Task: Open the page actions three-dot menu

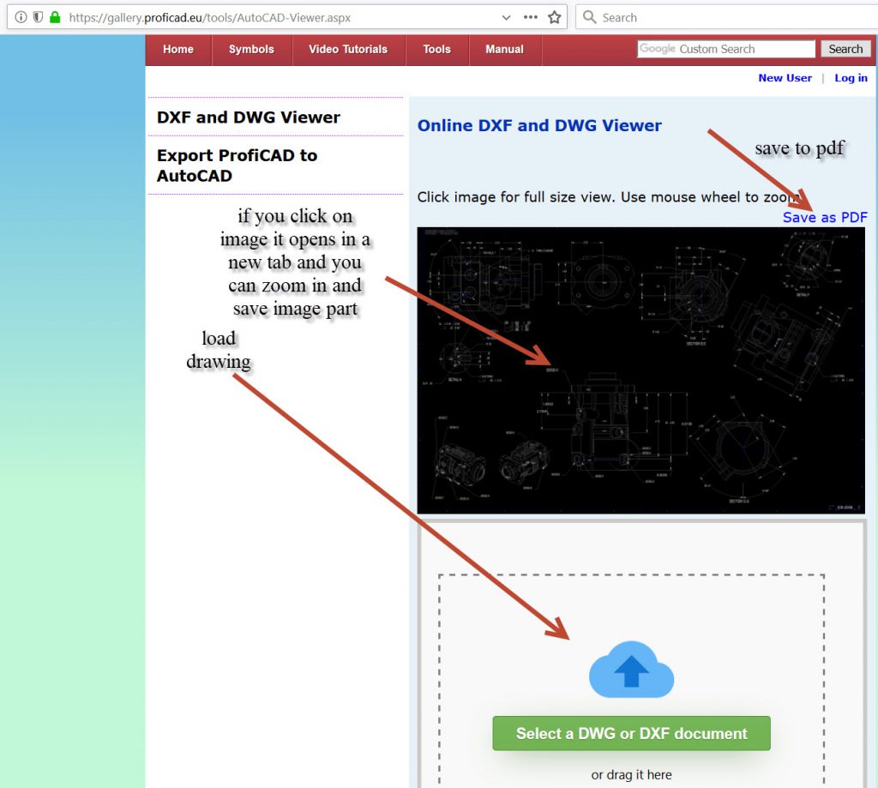Action: click(531, 17)
